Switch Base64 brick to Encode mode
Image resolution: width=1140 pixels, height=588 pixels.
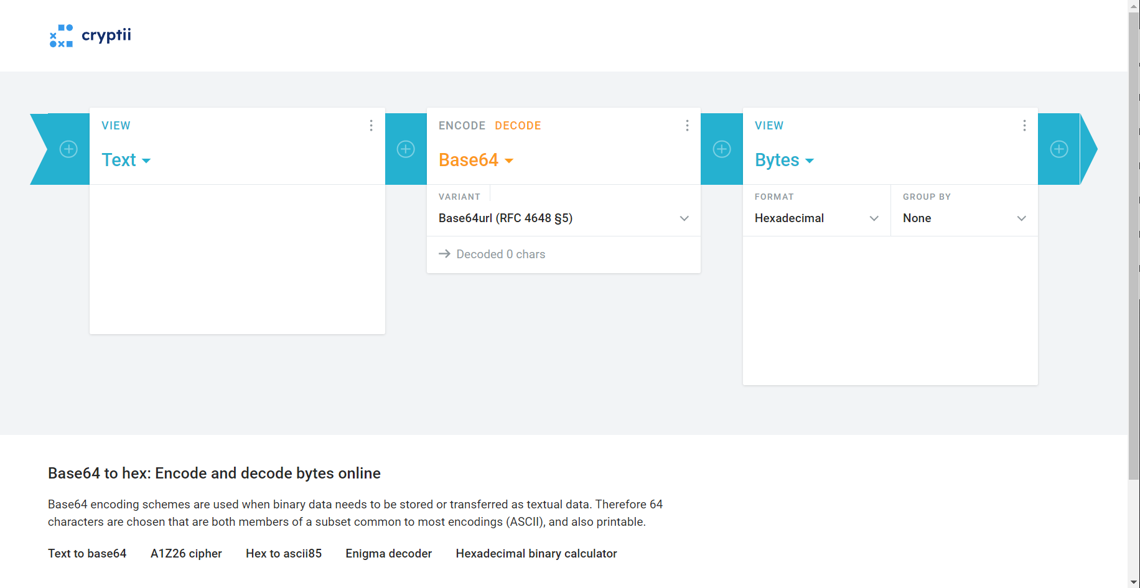coord(462,126)
